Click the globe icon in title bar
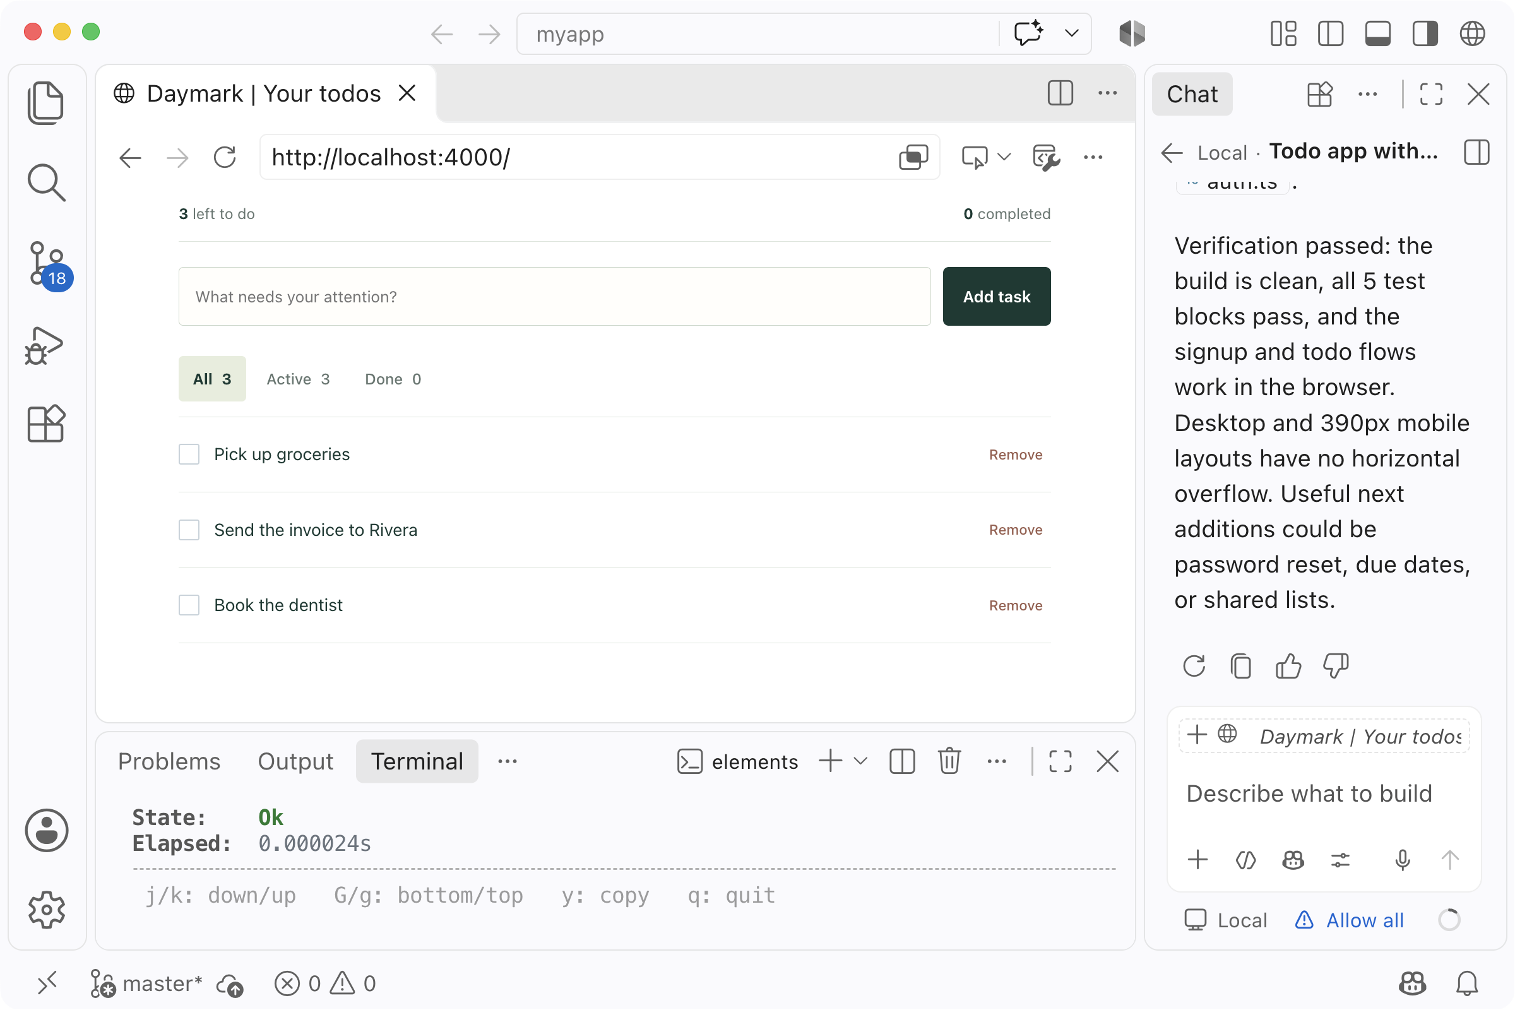The height and width of the screenshot is (1010, 1515). 1473,33
